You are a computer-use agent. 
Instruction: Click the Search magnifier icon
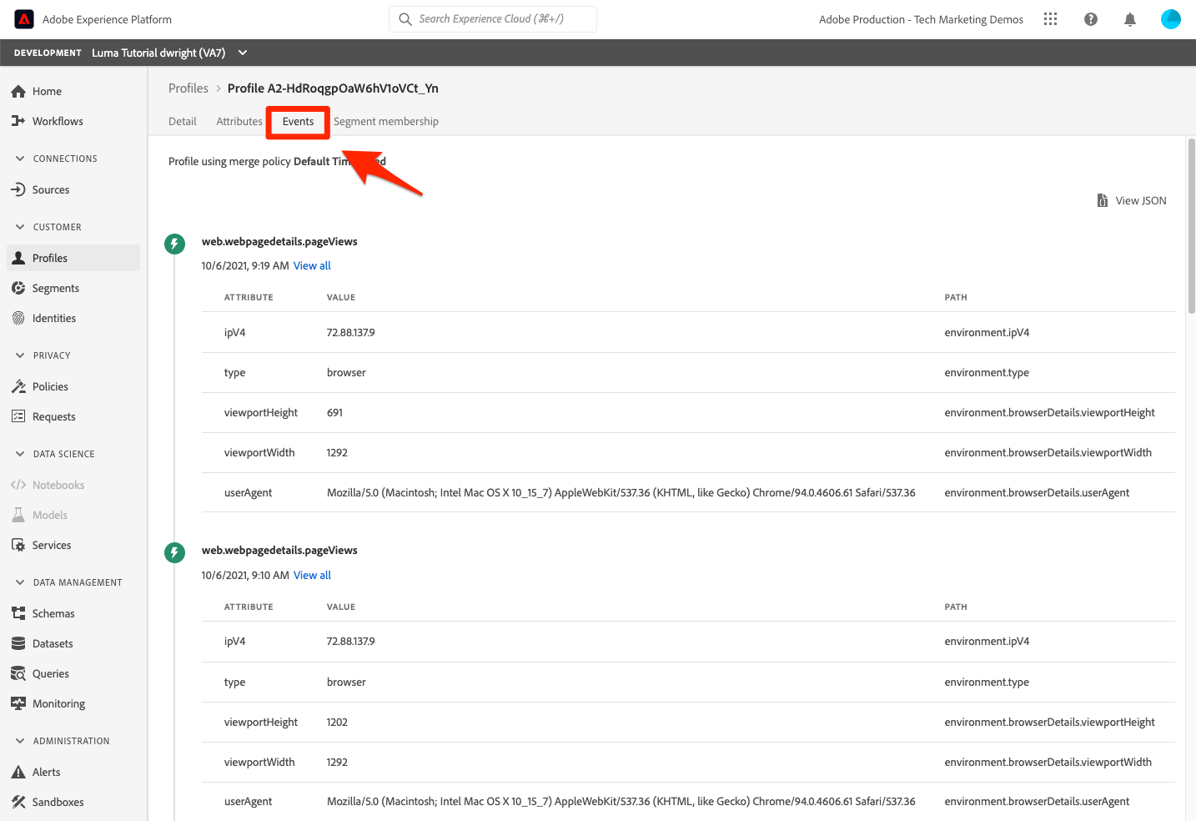coord(405,19)
